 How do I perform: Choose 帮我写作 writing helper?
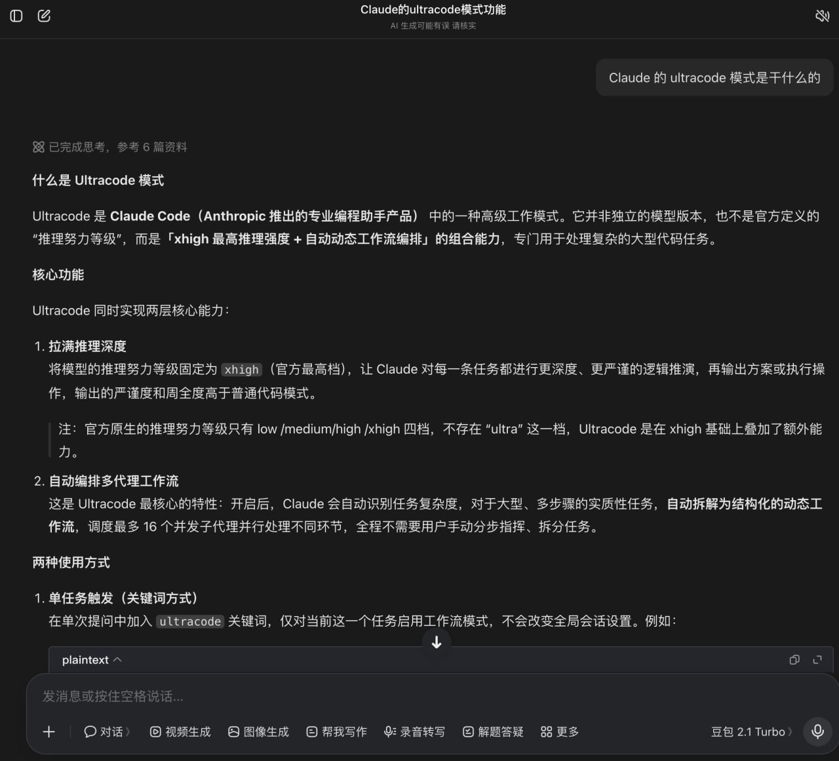click(x=336, y=732)
